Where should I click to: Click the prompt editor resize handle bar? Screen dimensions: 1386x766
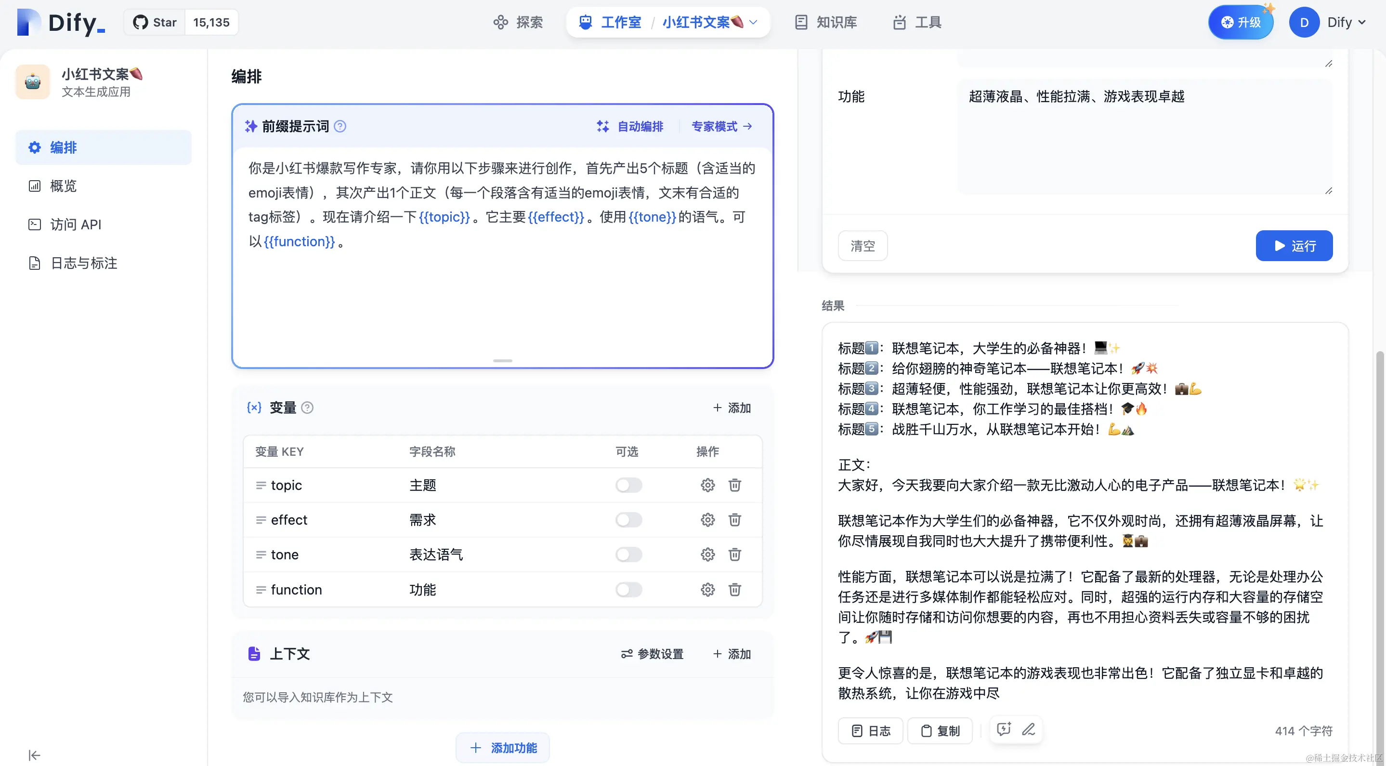[x=502, y=361]
